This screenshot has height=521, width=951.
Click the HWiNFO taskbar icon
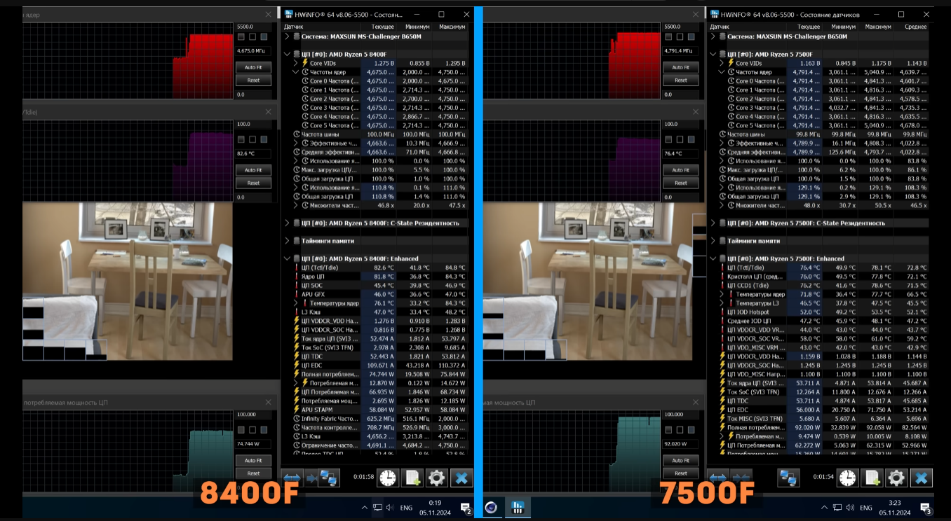[518, 507]
